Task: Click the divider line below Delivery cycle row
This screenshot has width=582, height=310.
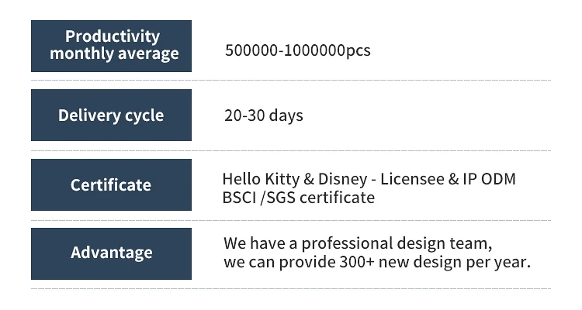Action: click(291, 150)
